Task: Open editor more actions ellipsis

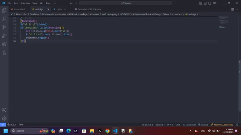Action: [x=237, y=9]
